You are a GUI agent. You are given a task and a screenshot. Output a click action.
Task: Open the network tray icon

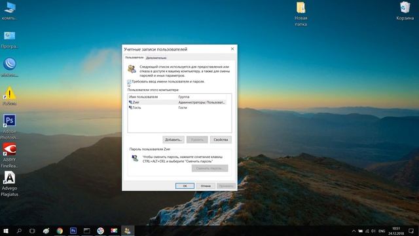[367, 231]
